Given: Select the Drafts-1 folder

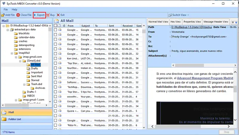Looking at the screenshot, I should pyautogui.click(x=32, y=92).
